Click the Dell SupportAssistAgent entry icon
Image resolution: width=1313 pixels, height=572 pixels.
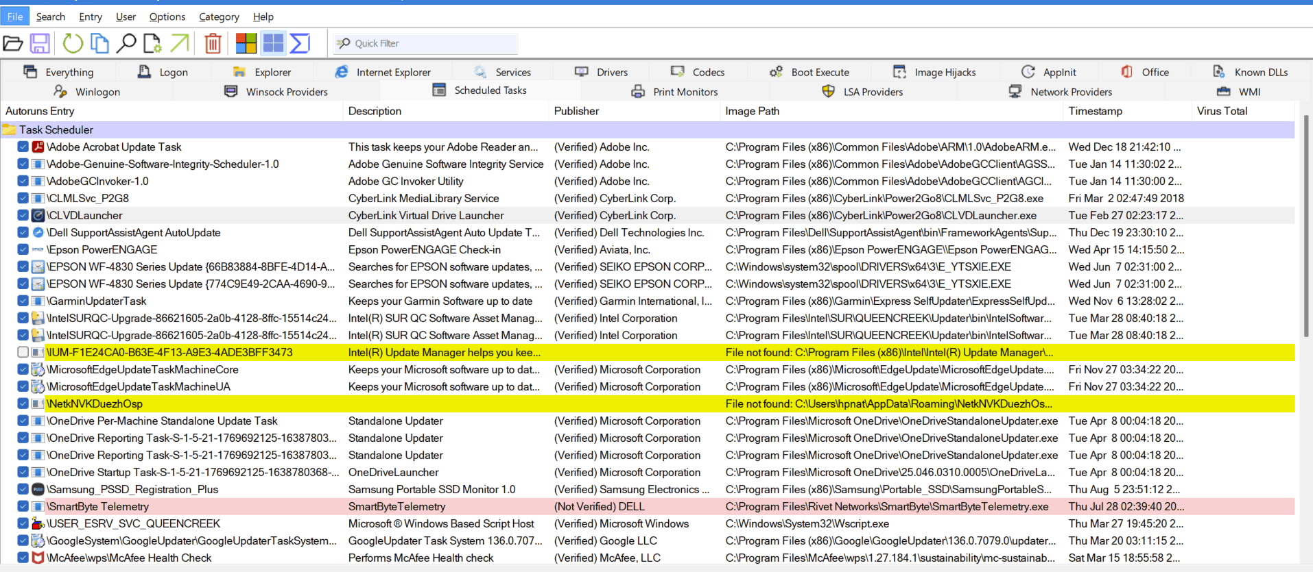[x=38, y=232]
